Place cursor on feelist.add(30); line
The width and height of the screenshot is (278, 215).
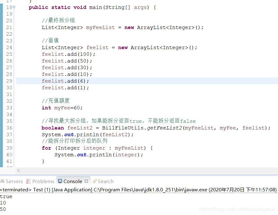click(67, 68)
